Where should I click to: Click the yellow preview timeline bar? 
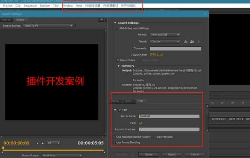click(x=53, y=150)
